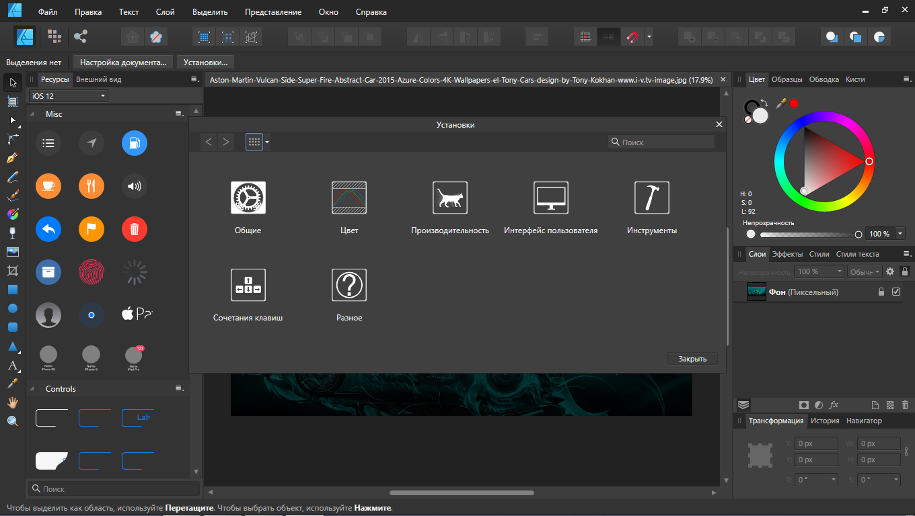This screenshot has height=516, width=915.
Task: Open the Tools settings hammer icon
Action: (651, 198)
